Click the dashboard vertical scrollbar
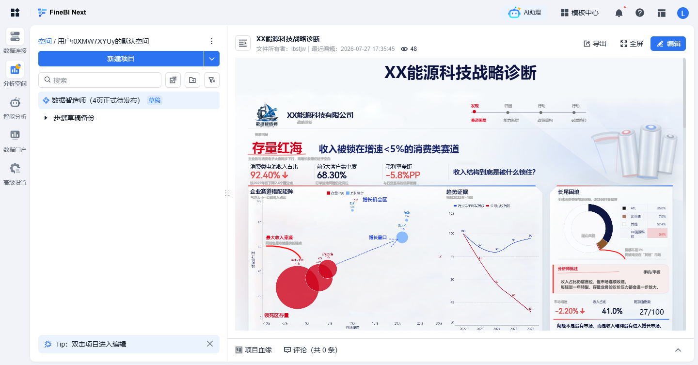 click(x=684, y=92)
